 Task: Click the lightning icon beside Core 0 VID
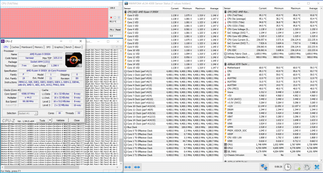126,15
